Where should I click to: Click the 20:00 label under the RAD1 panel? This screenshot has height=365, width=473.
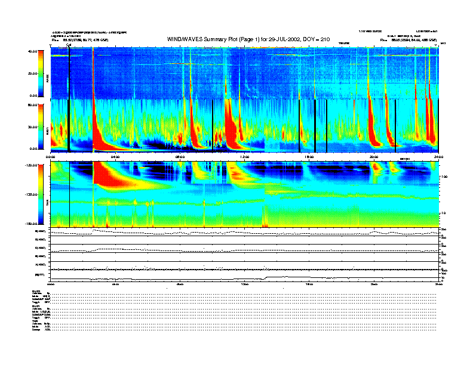(374, 157)
